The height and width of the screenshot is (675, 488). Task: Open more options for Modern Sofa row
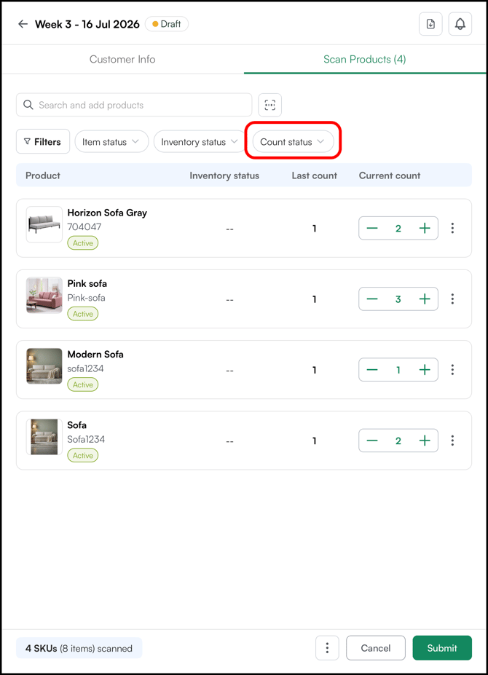click(452, 369)
